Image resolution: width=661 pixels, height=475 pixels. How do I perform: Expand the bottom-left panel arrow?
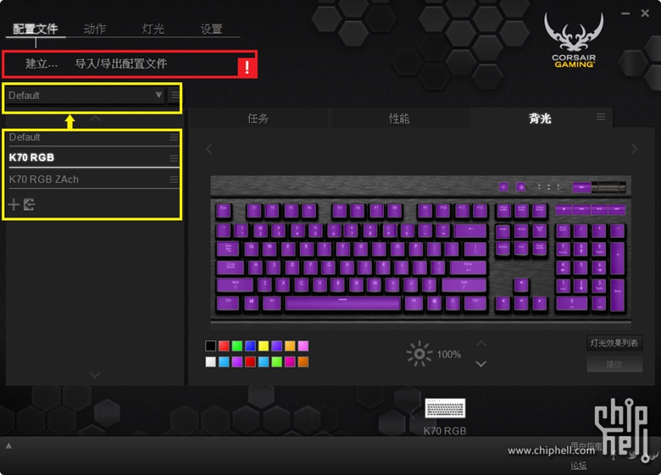click(x=8, y=445)
